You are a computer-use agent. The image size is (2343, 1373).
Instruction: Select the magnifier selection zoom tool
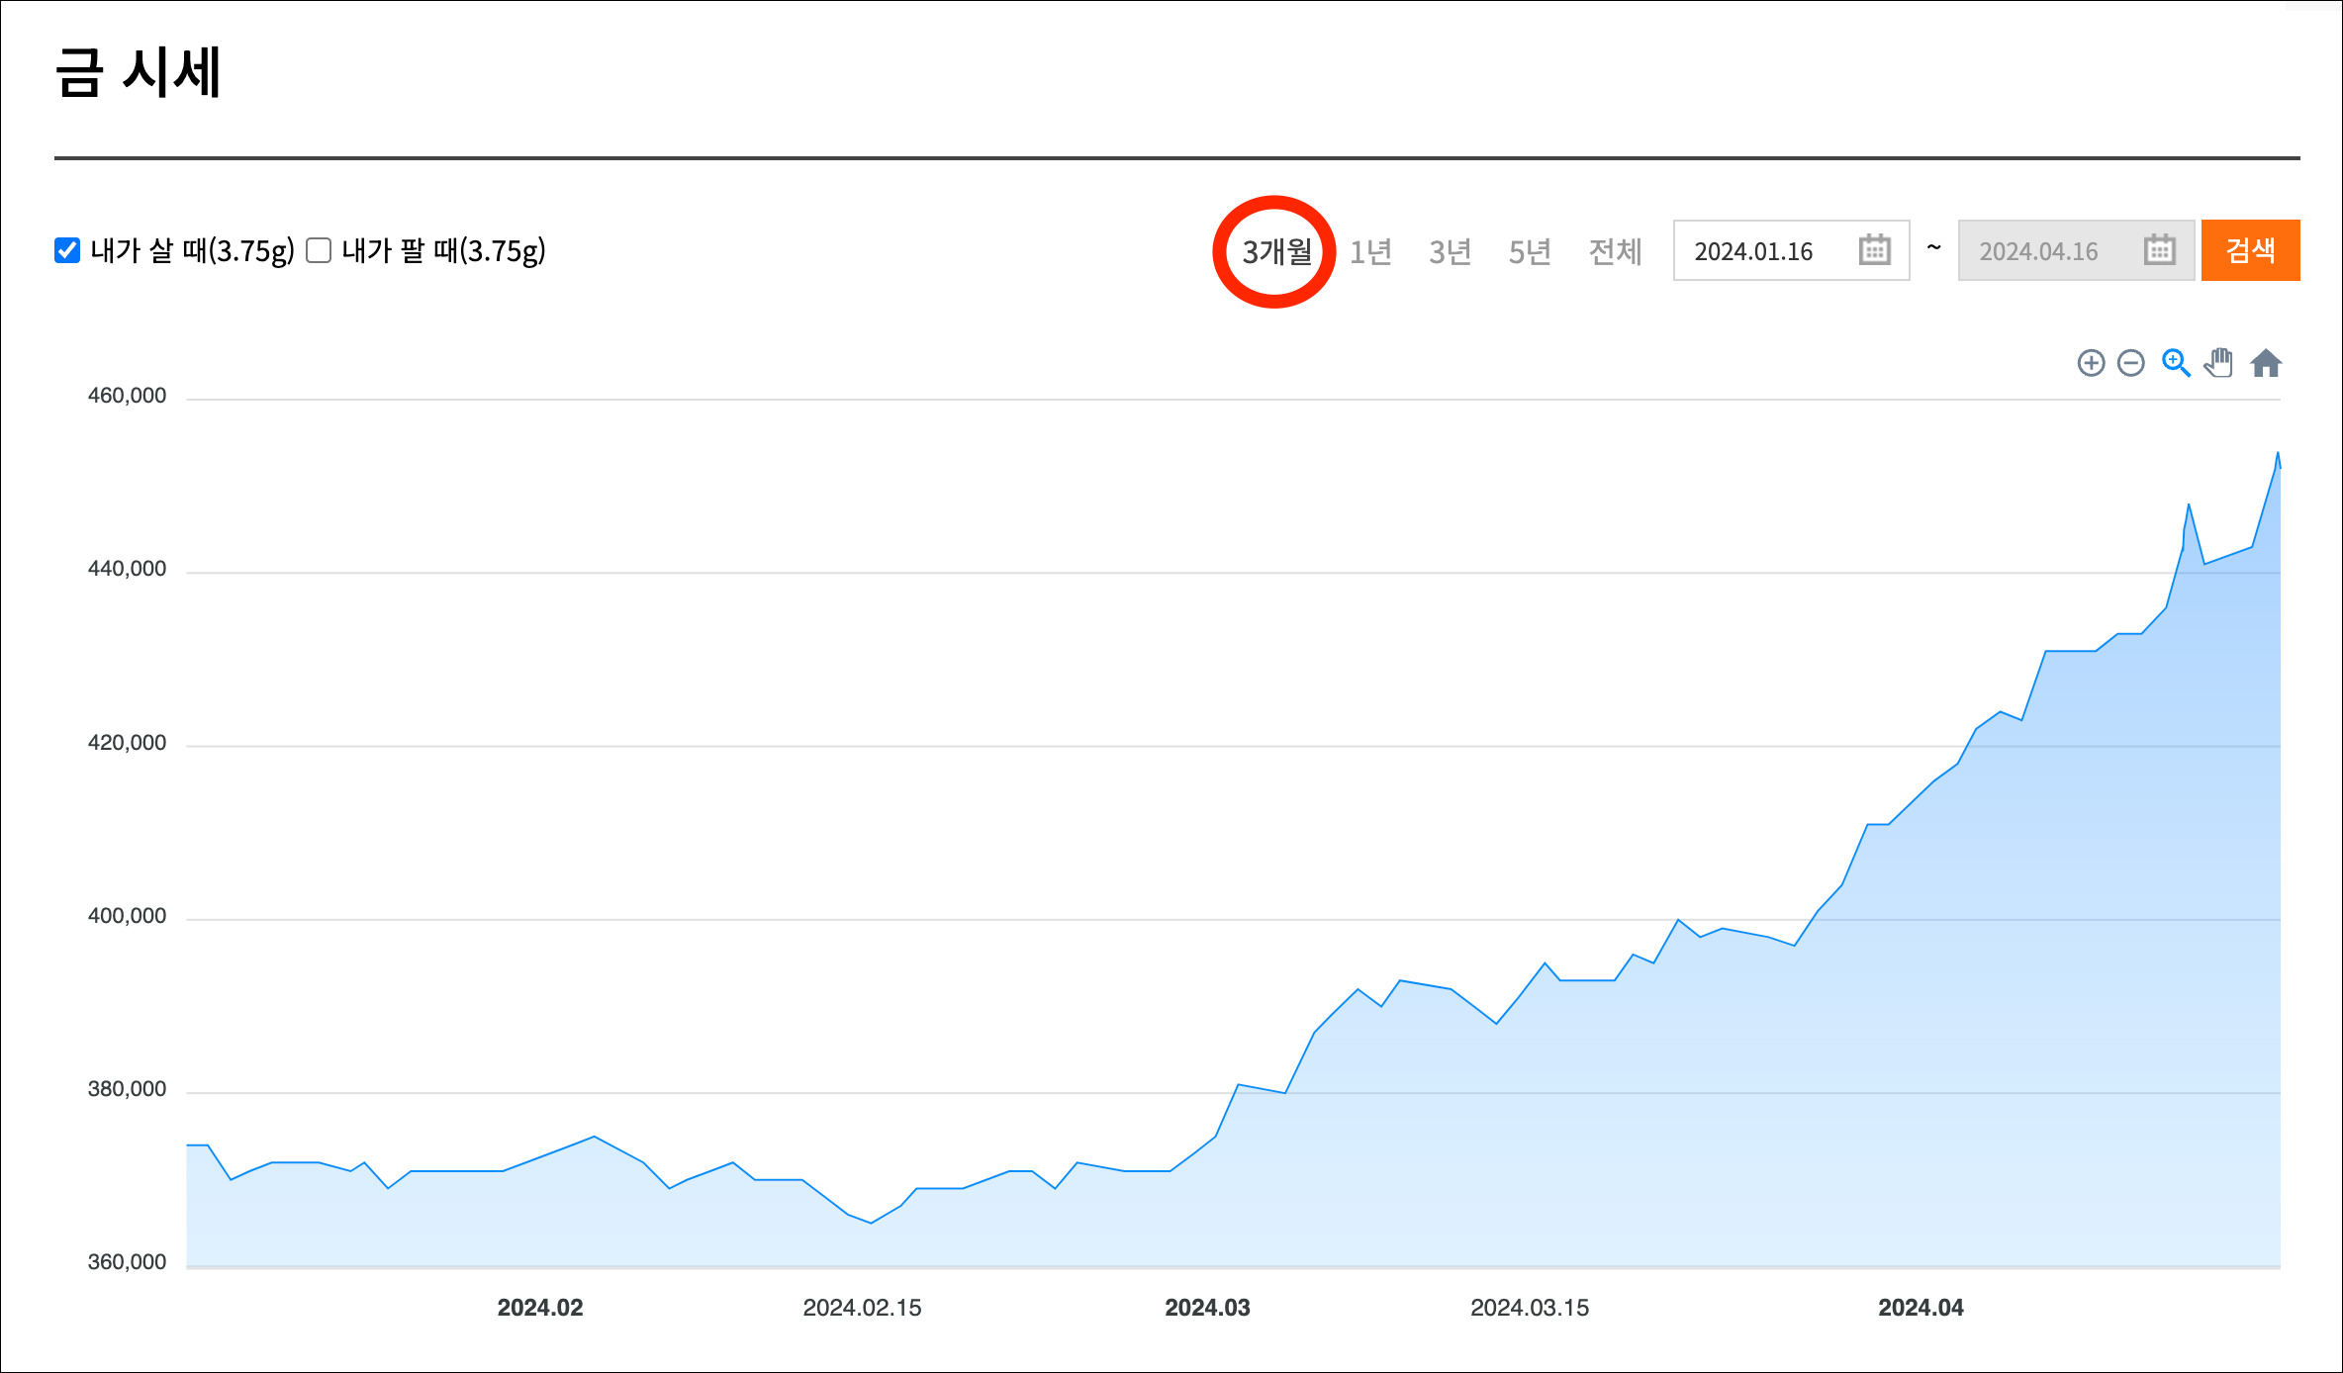(x=2175, y=363)
